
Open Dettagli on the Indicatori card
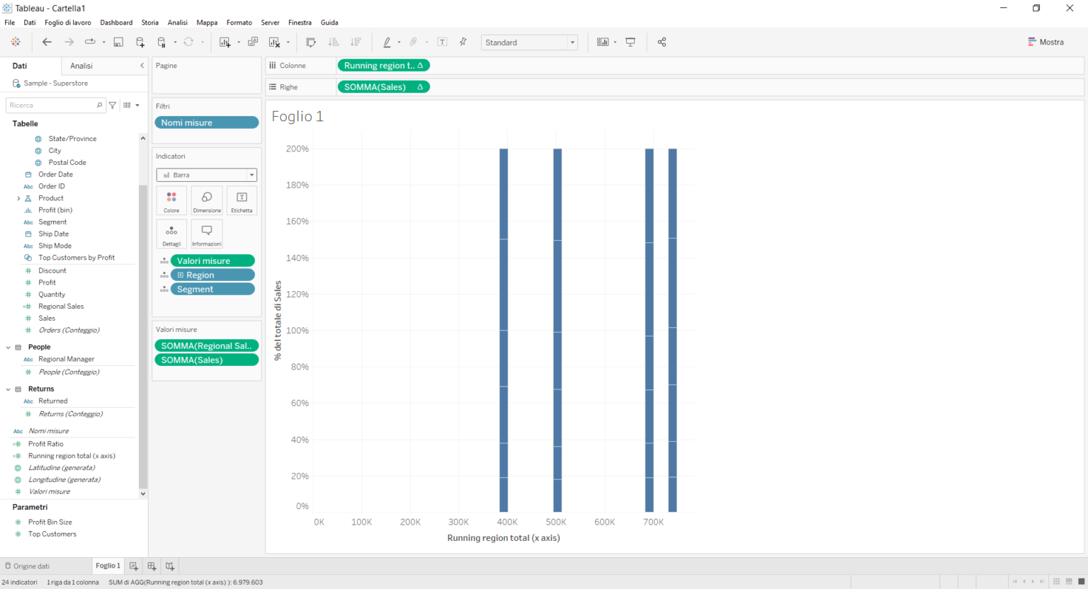tap(171, 234)
